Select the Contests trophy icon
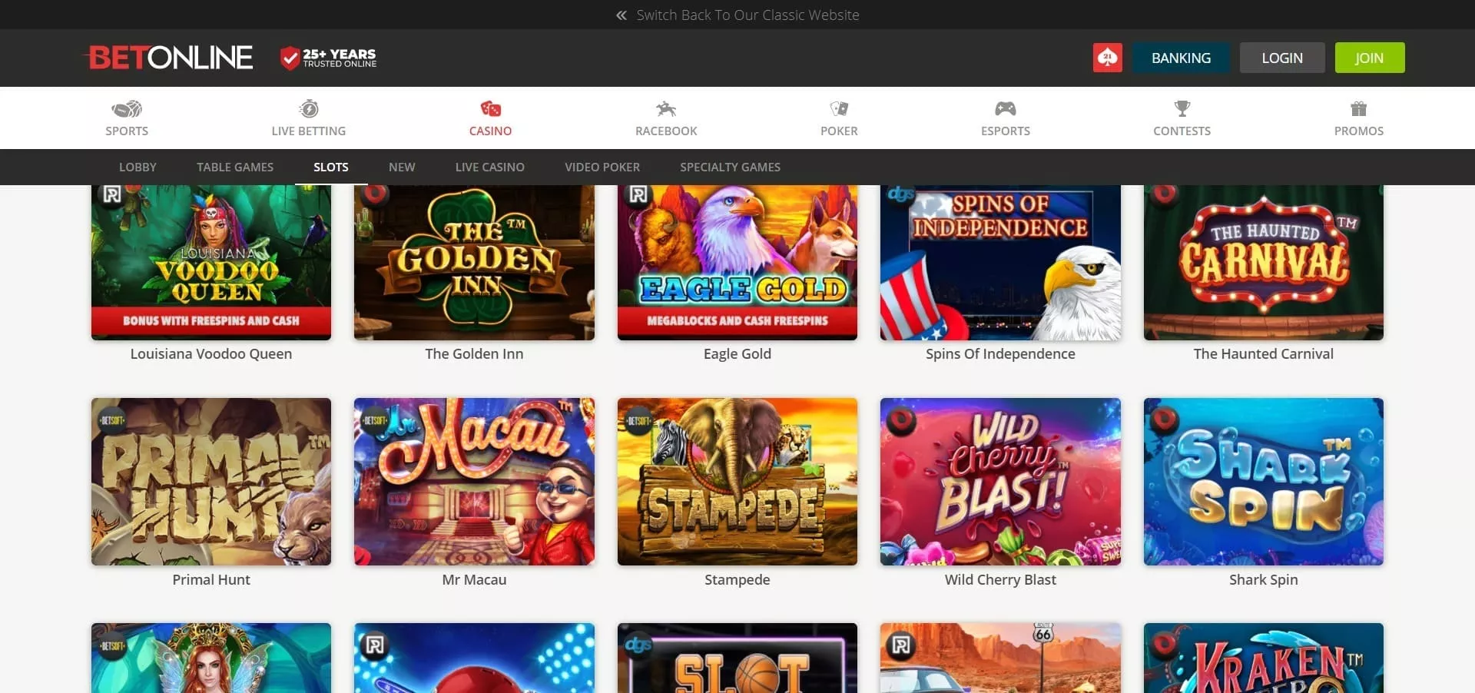The height and width of the screenshot is (693, 1475). point(1182,109)
